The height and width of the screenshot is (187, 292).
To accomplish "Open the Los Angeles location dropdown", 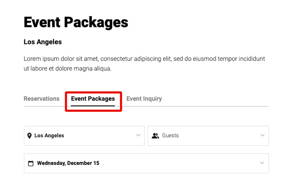I will pos(49,135).
